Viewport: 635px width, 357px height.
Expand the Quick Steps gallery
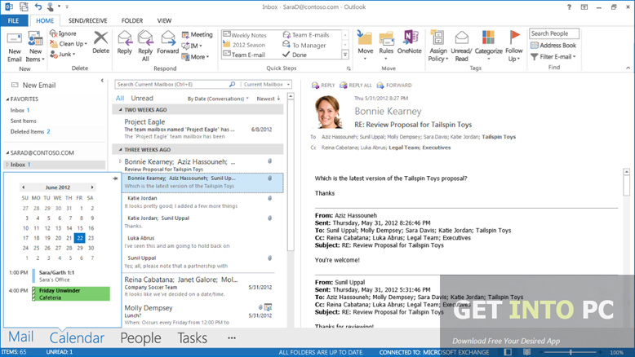[x=345, y=55]
